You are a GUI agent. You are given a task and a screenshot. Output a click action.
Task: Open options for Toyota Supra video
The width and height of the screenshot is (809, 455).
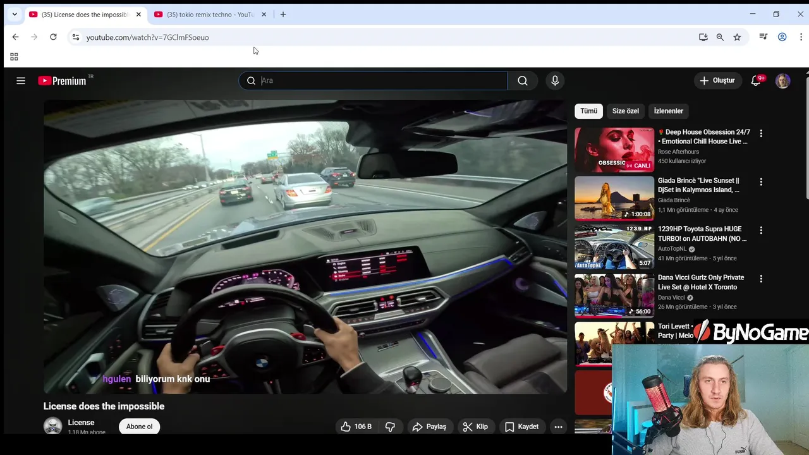(761, 230)
